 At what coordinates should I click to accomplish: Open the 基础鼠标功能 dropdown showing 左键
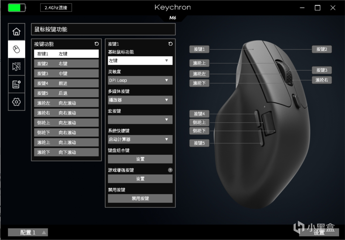[x=140, y=61]
